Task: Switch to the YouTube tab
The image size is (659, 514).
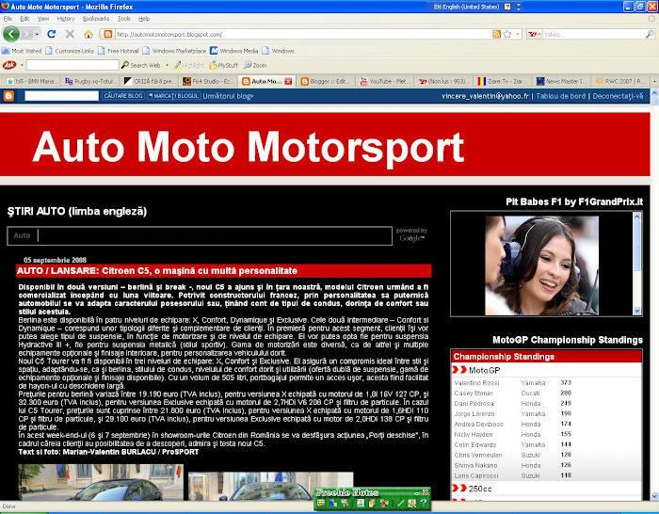Action: 384,82
